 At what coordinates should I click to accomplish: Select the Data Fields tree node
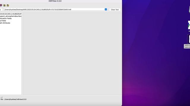pos(3,21)
